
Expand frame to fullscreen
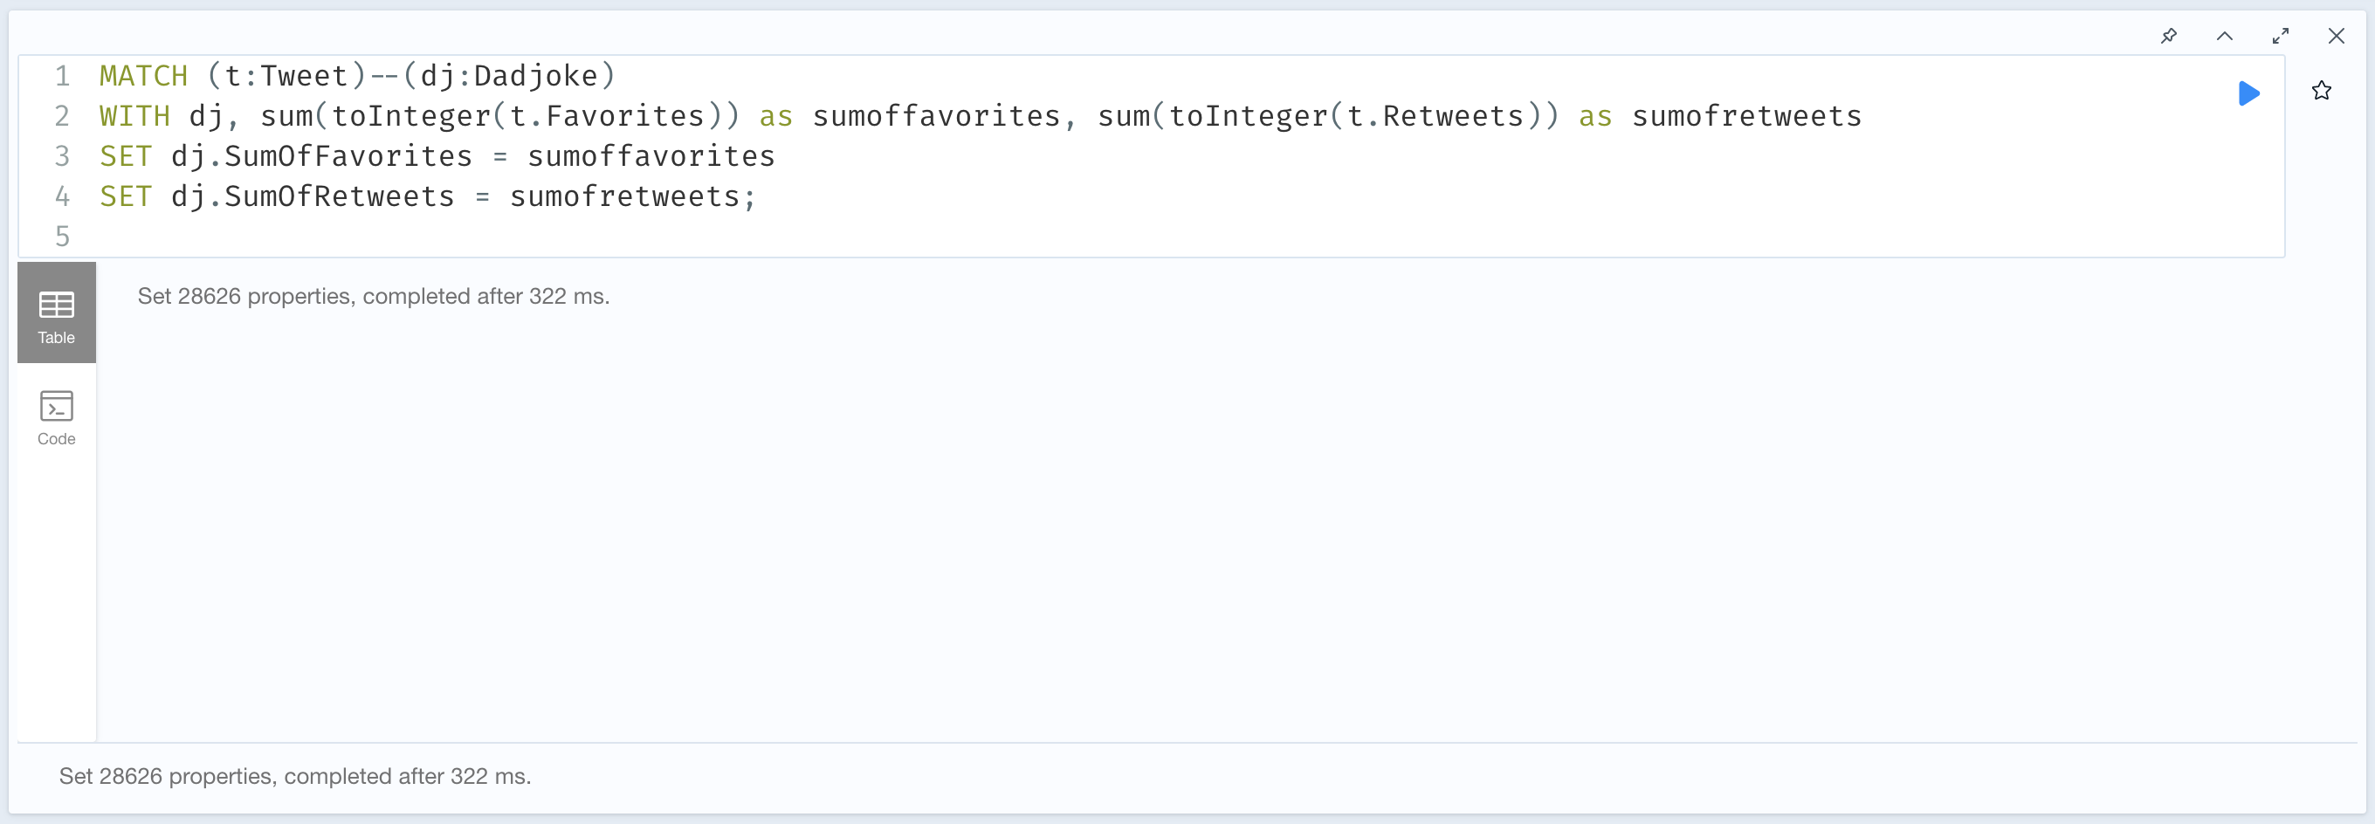tap(2280, 36)
